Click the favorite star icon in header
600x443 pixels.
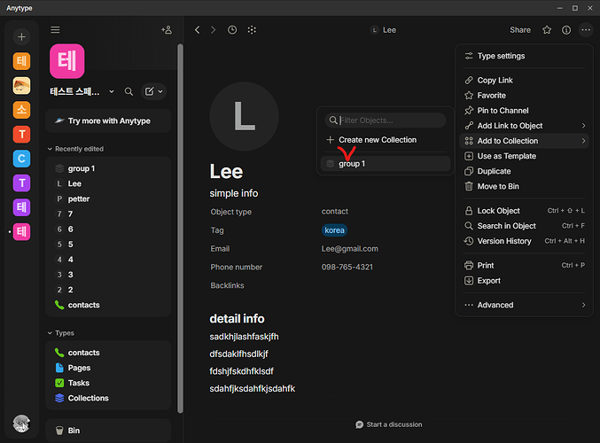point(547,30)
